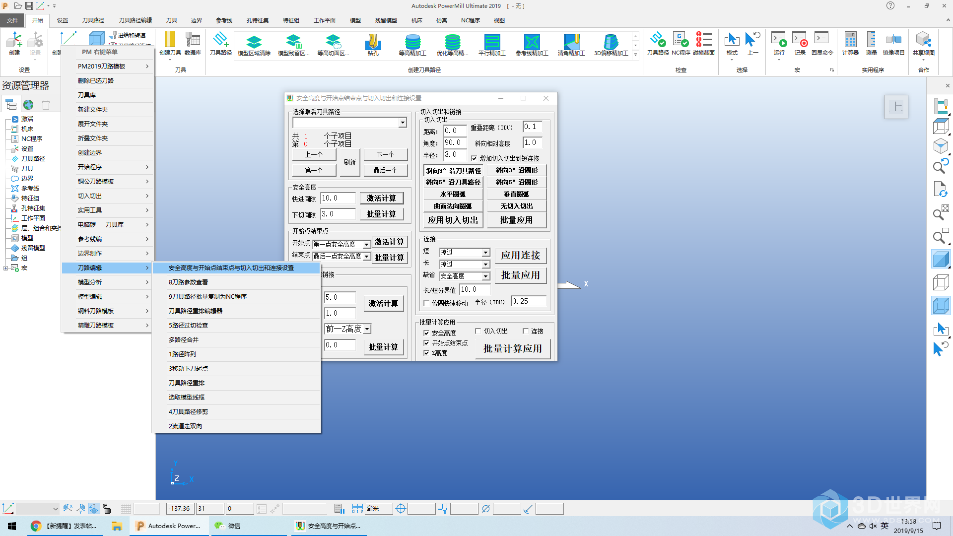Click the Windows Start button
This screenshot has height=536, width=953.
(12, 526)
